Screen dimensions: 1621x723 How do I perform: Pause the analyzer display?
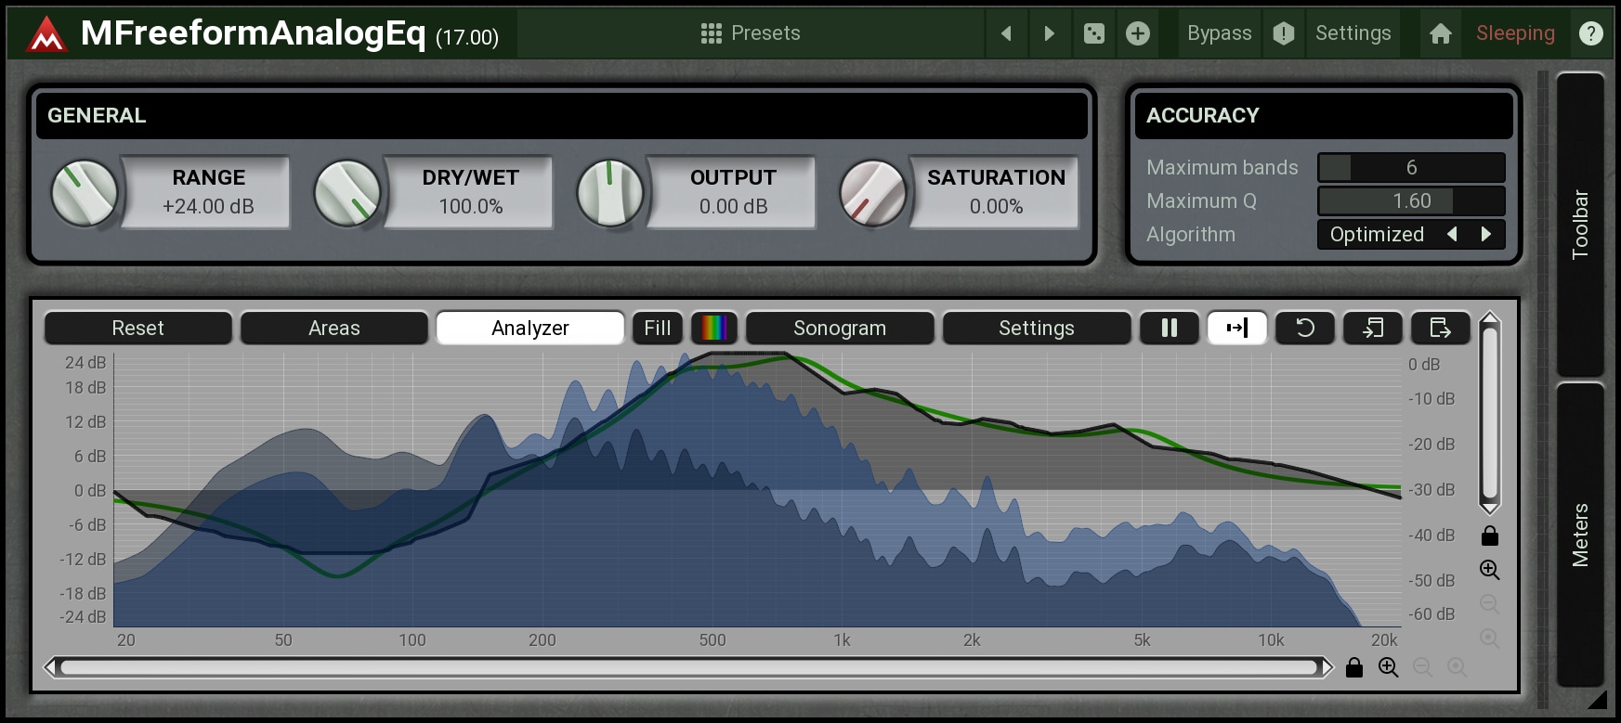[1170, 328]
